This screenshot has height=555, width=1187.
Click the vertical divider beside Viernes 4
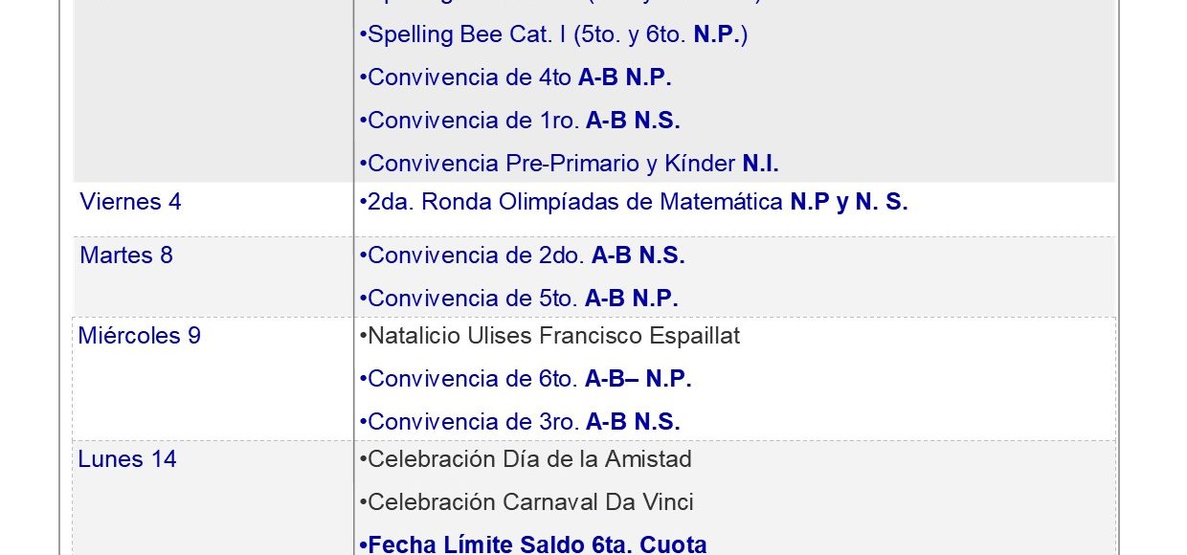click(353, 210)
